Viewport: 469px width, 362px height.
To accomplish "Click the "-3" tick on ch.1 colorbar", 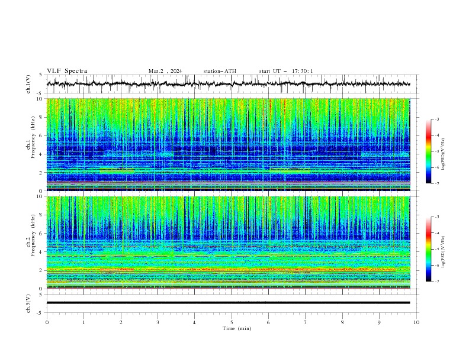I will point(436,119).
